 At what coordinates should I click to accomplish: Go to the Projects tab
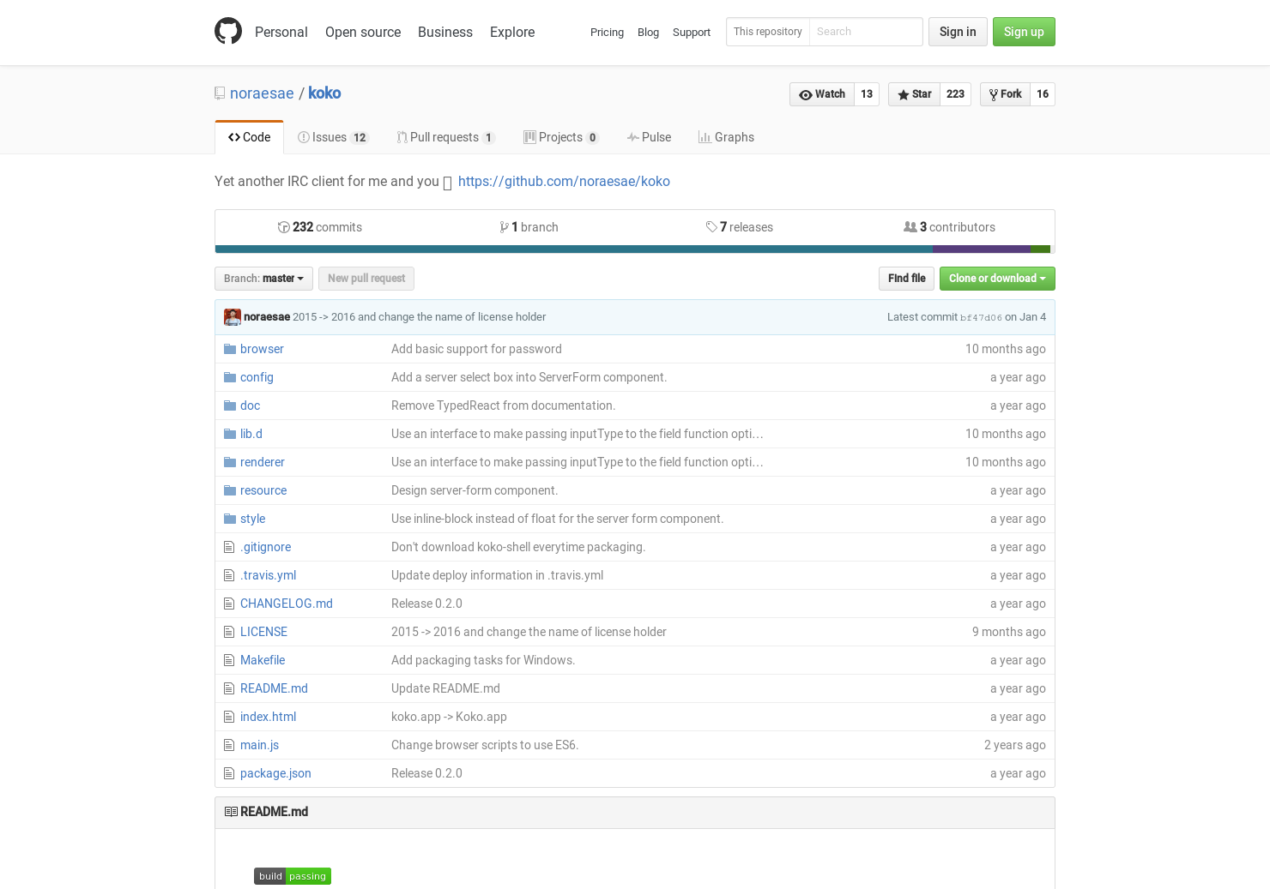(561, 137)
